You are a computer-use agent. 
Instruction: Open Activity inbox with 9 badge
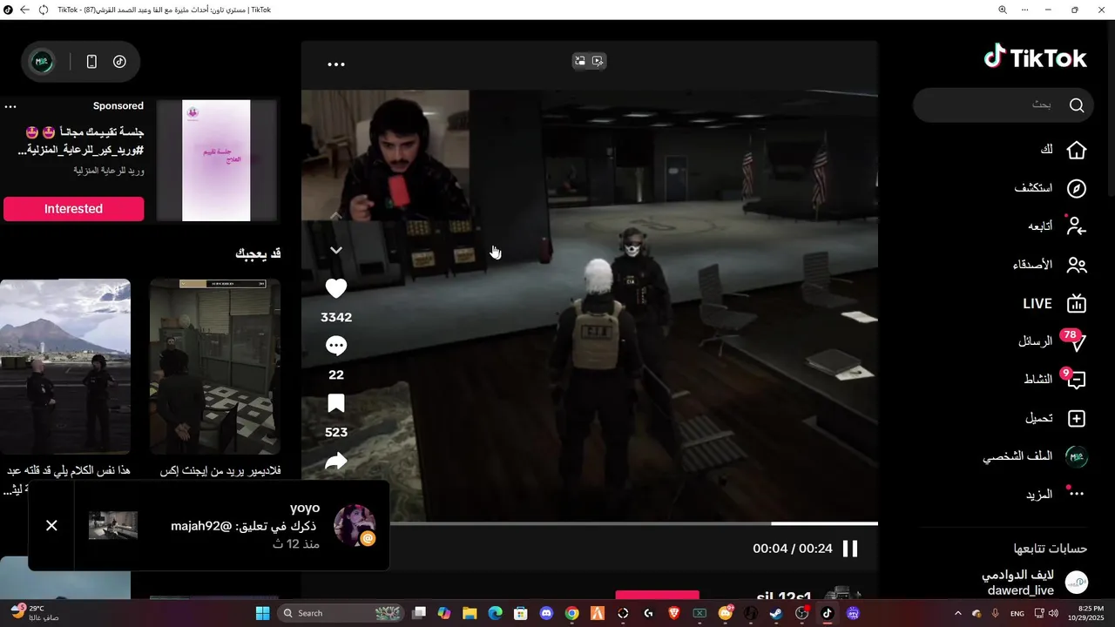(1075, 379)
